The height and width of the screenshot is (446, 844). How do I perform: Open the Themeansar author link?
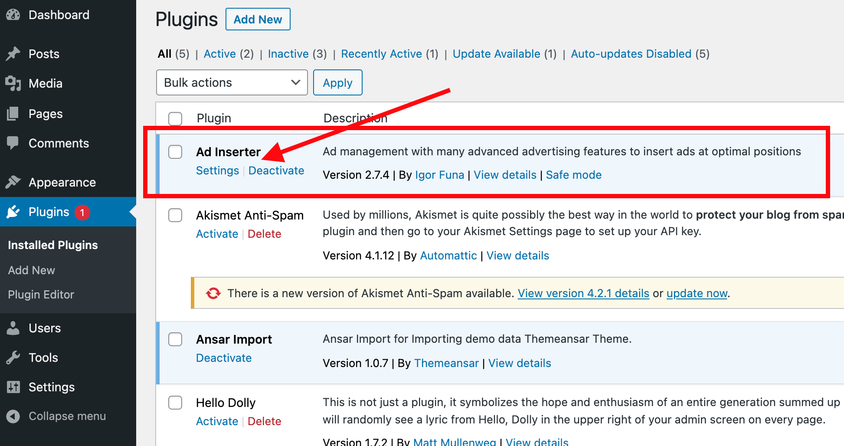pyautogui.click(x=446, y=363)
